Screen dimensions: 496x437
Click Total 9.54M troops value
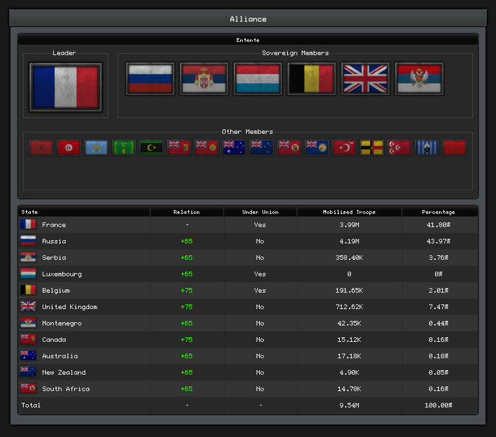point(349,406)
